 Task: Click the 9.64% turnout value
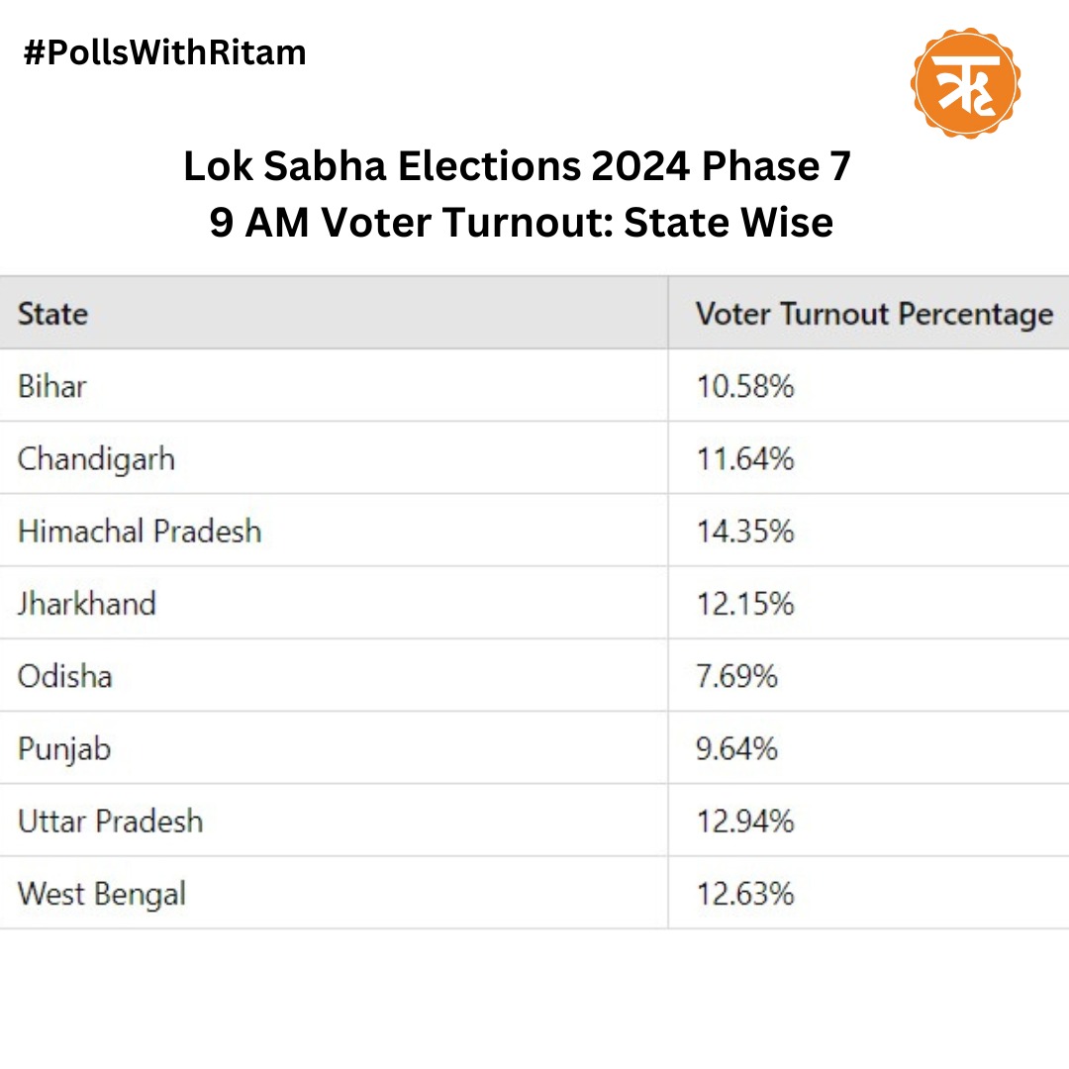tap(737, 748)
